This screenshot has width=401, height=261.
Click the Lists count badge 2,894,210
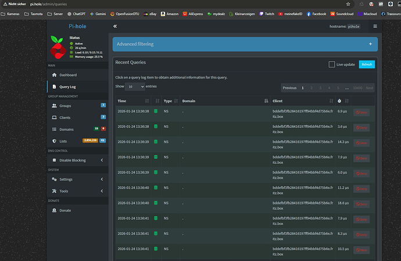click(90, 140)
